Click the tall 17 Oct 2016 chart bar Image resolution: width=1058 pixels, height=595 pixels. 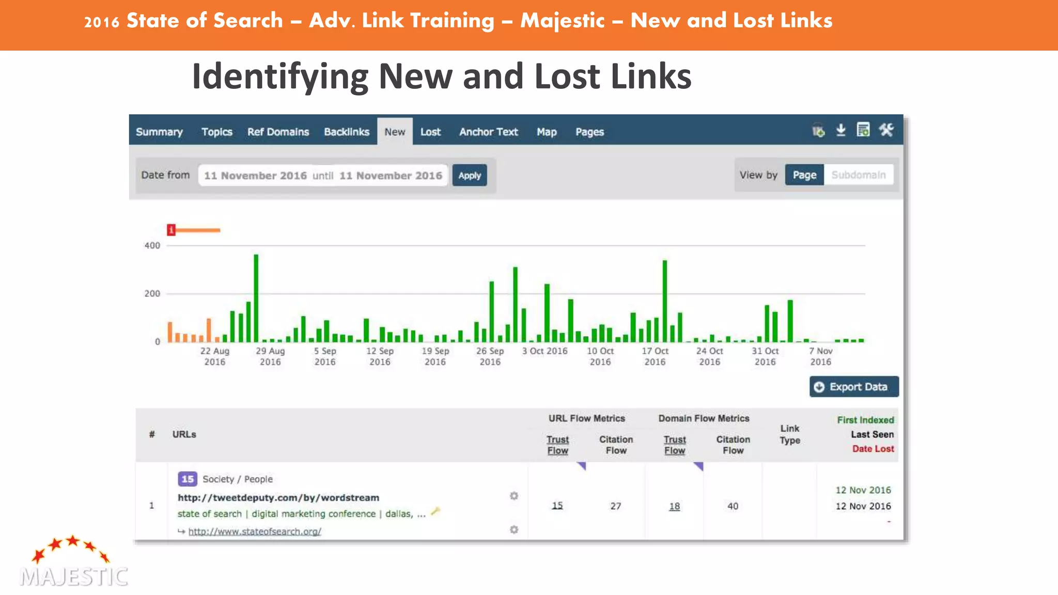tap(665, 301)
